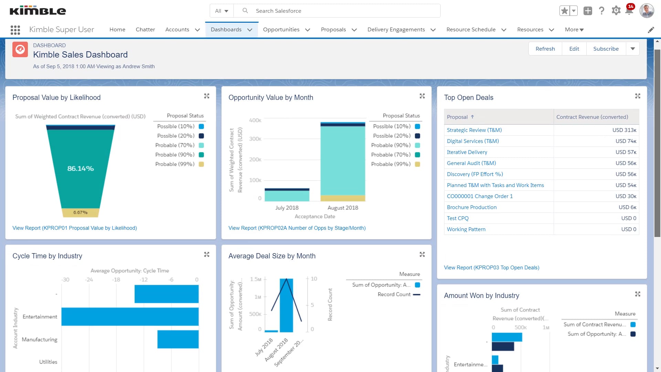Open the Proposals tab
The height and width of the screenshot is (372, 661).
[x=333, y=30]
